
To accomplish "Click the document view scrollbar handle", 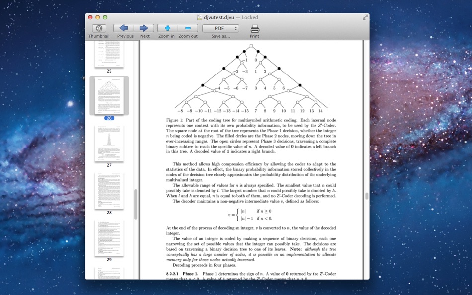I will click(366, 196).
